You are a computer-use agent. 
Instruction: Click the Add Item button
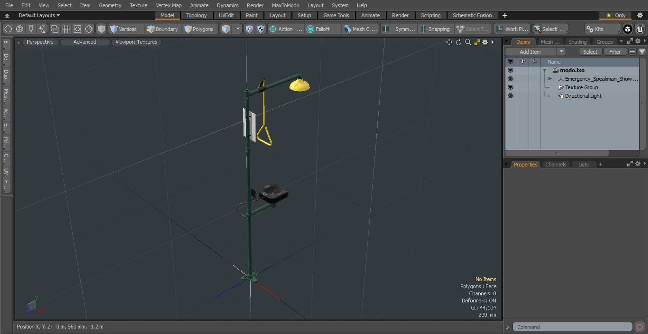[x=530, y=52]
